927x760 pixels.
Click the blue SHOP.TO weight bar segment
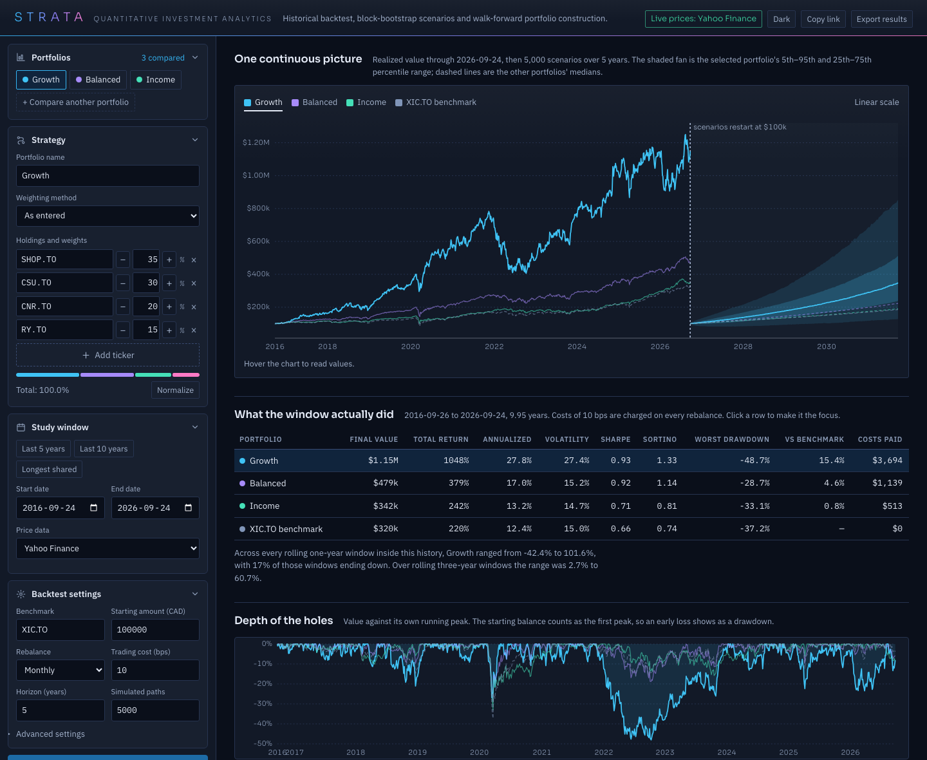48,375
